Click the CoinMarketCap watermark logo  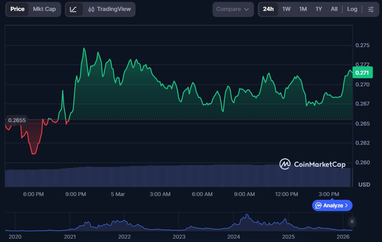(x=285, y=164)
